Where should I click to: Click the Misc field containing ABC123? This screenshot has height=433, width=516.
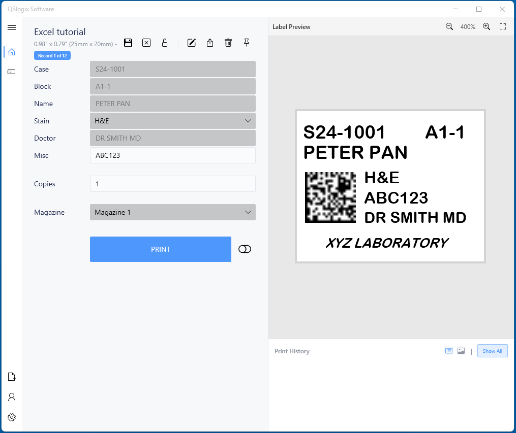tap(173, 155)
